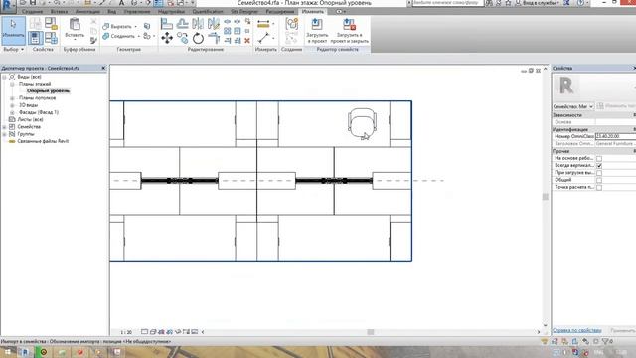Open the Выбор panel dropdown arrow
Image resolution: width=636 pixels, height=358 pixels.
coord(22,50)
